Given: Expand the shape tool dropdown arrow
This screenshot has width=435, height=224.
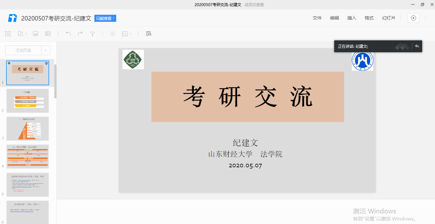Looking at the screenshot, I should [x=26, y=34].
